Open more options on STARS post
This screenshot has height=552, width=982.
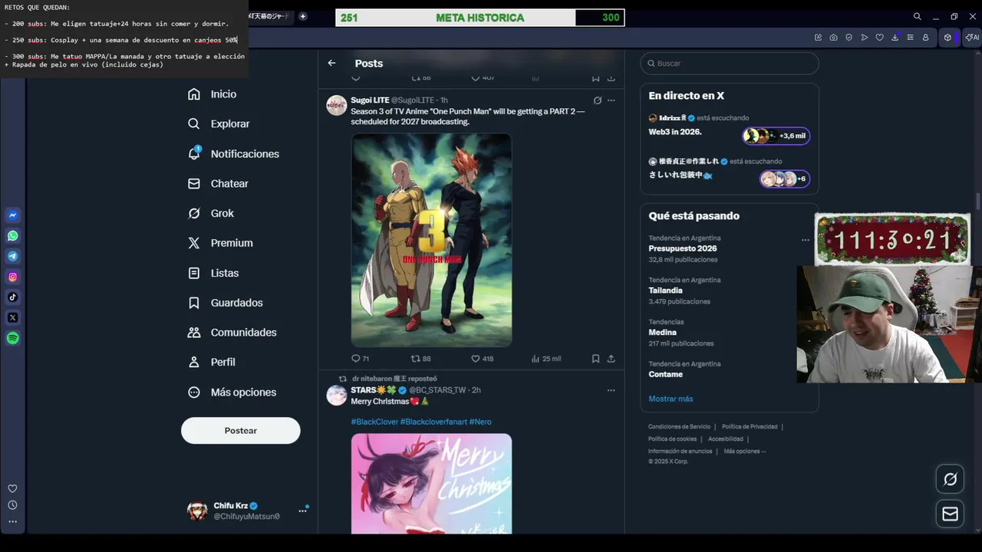pyautogui.click(x=611, y=390)
